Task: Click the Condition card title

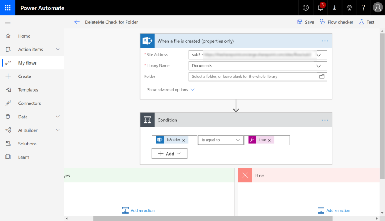Action: pyautogui.click(x=167, y=120)
